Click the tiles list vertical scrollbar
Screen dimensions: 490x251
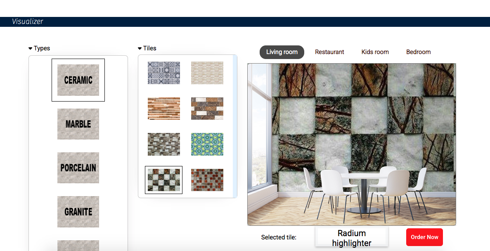(235, 126)
